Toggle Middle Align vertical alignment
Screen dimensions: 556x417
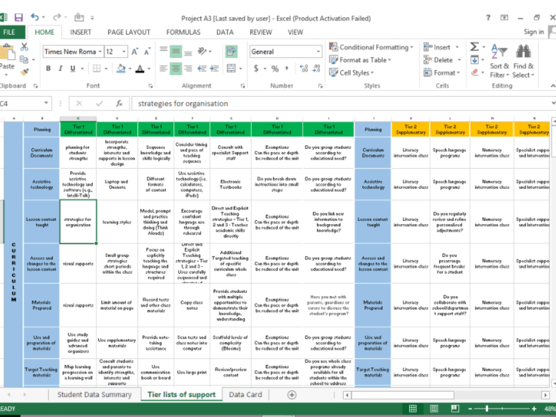pos(176,52)
